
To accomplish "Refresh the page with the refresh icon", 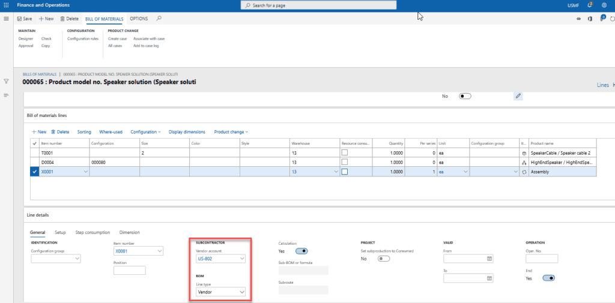I will [613, 19].
